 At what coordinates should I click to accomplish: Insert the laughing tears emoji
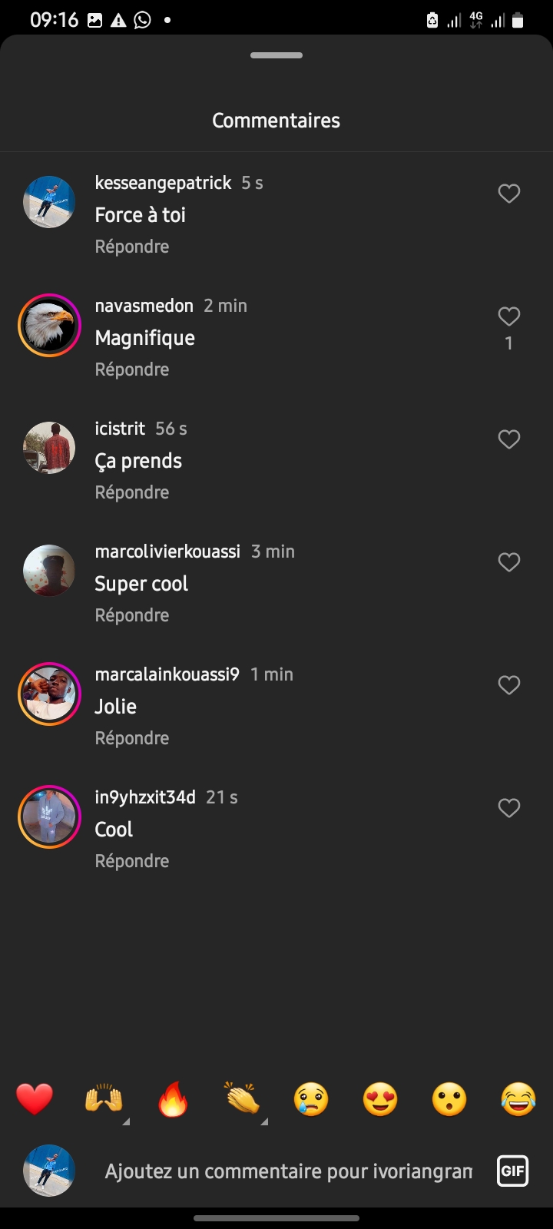518,1099
